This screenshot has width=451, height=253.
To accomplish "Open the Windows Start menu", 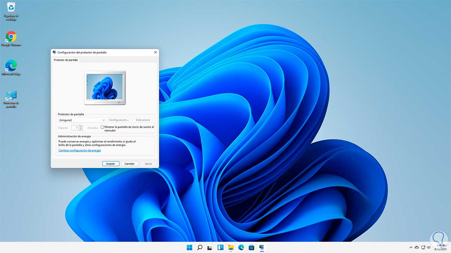I will click(x=189, y=247).
